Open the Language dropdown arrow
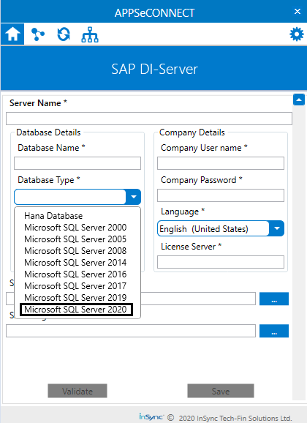Screen dimensions: 307x423 (277, 228)
